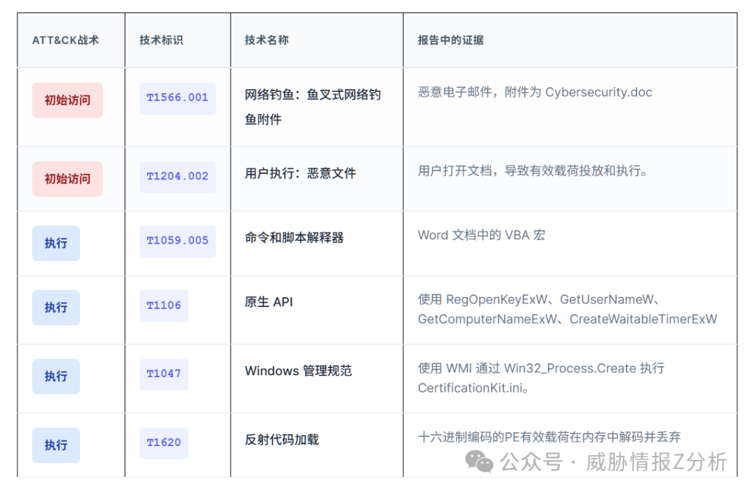This screenshot has height=492, width=752.
Task: Click evidence text 十六进制编码的PE有效载荷
Action: [549, 437]
